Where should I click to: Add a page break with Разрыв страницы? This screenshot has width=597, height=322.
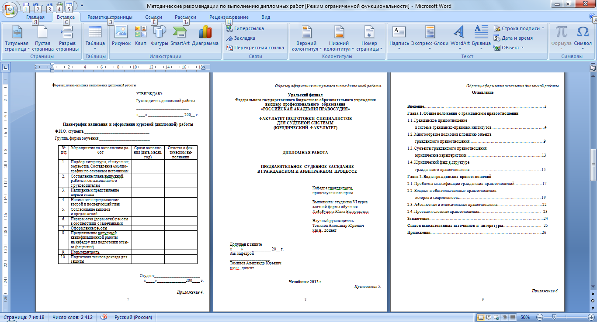[67, 38]
